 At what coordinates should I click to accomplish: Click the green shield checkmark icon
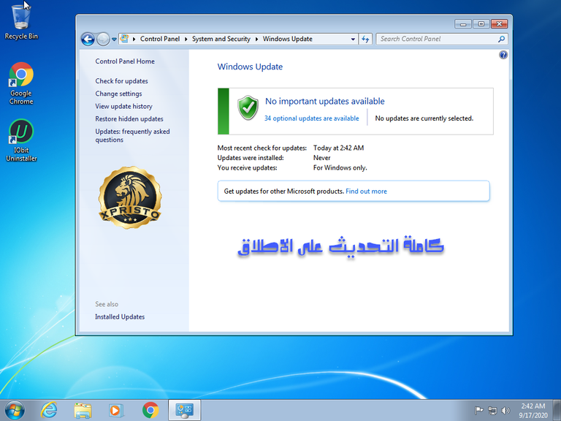248,107
